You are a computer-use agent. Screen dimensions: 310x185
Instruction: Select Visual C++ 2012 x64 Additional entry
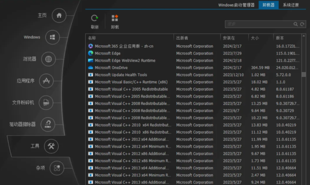[x=132, y=139]
